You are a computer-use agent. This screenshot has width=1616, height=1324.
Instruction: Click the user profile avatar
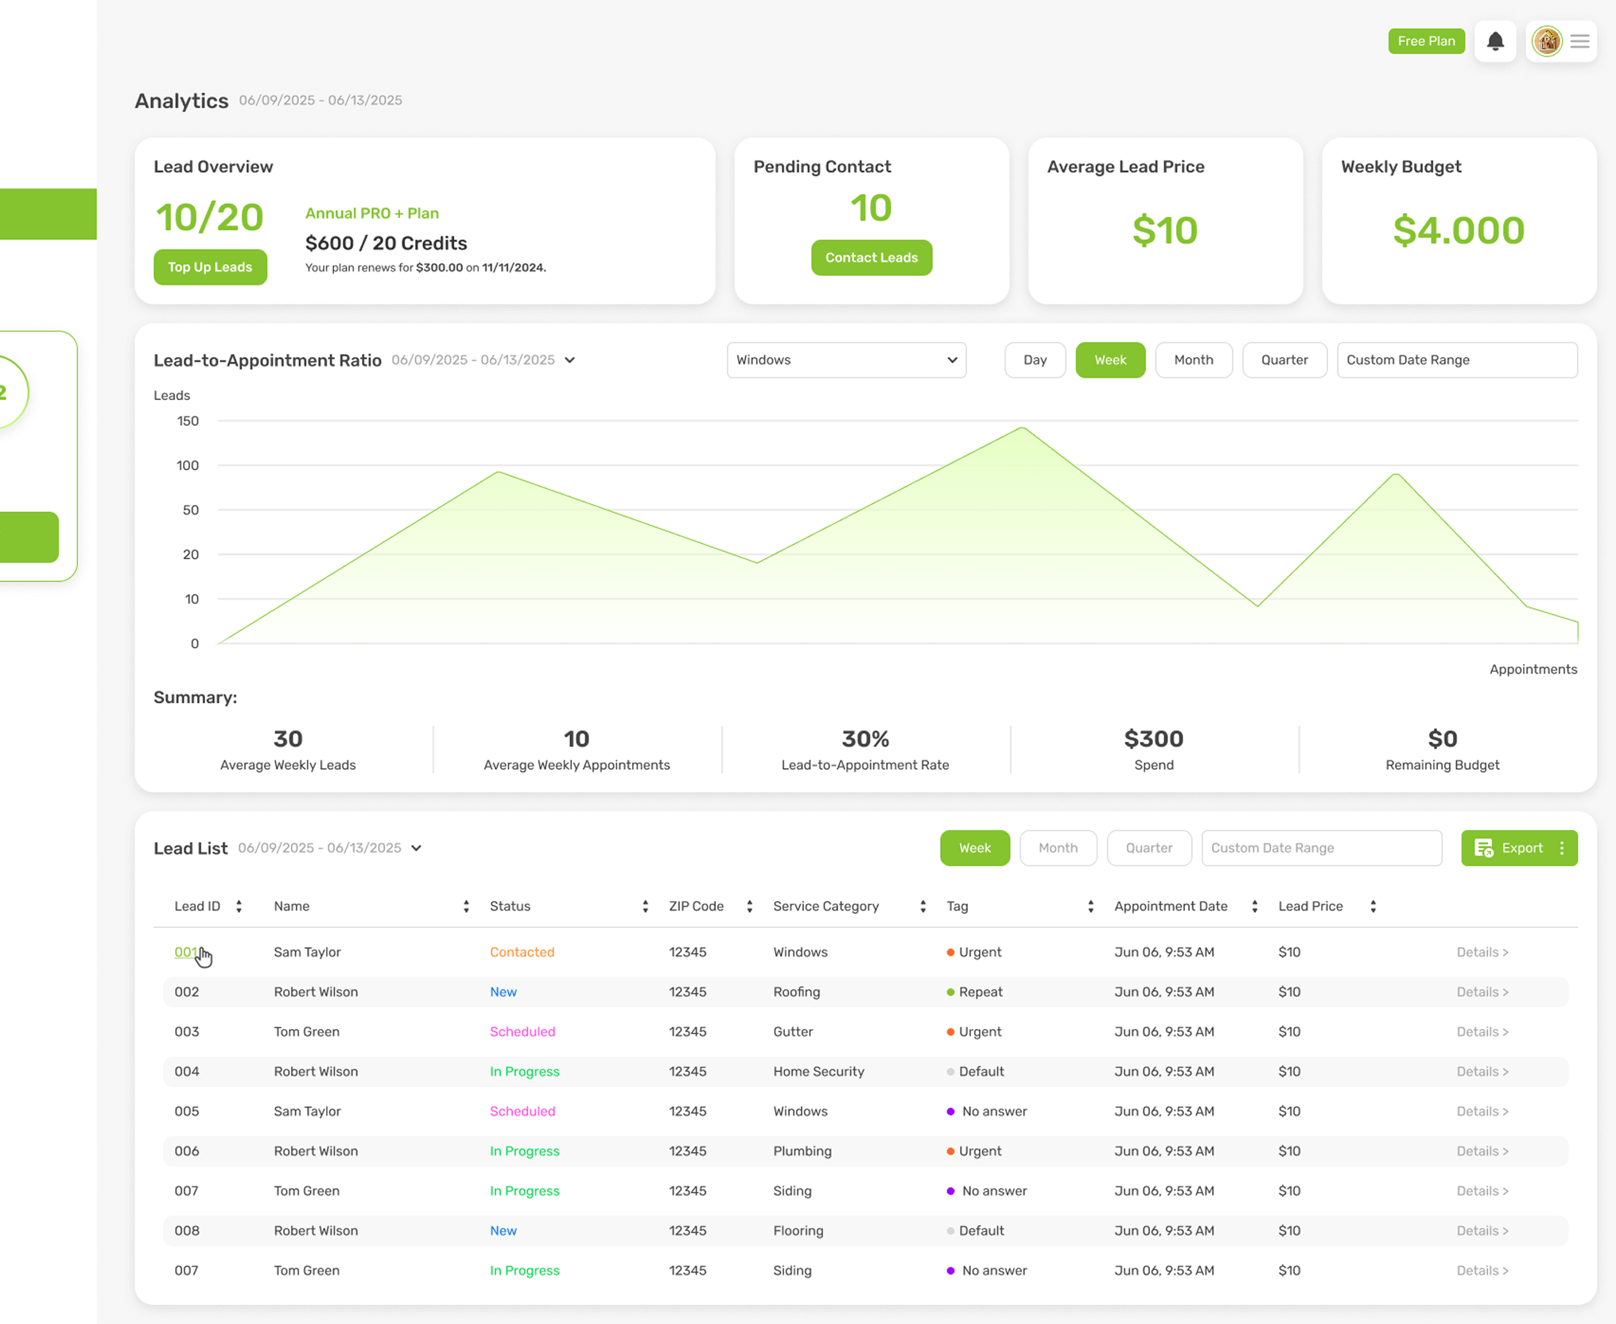1546,41
